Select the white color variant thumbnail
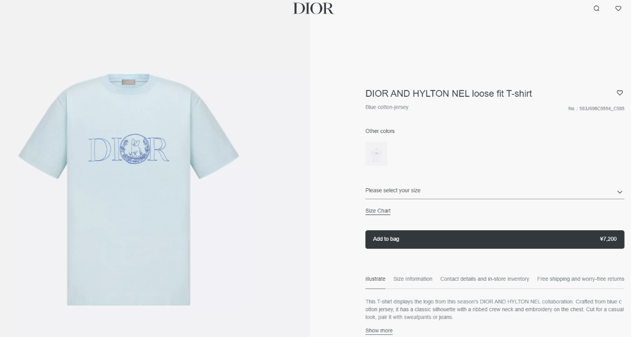The width and height of the screenshot is (631, 337). pyautogui.click(x=376, y=154)
